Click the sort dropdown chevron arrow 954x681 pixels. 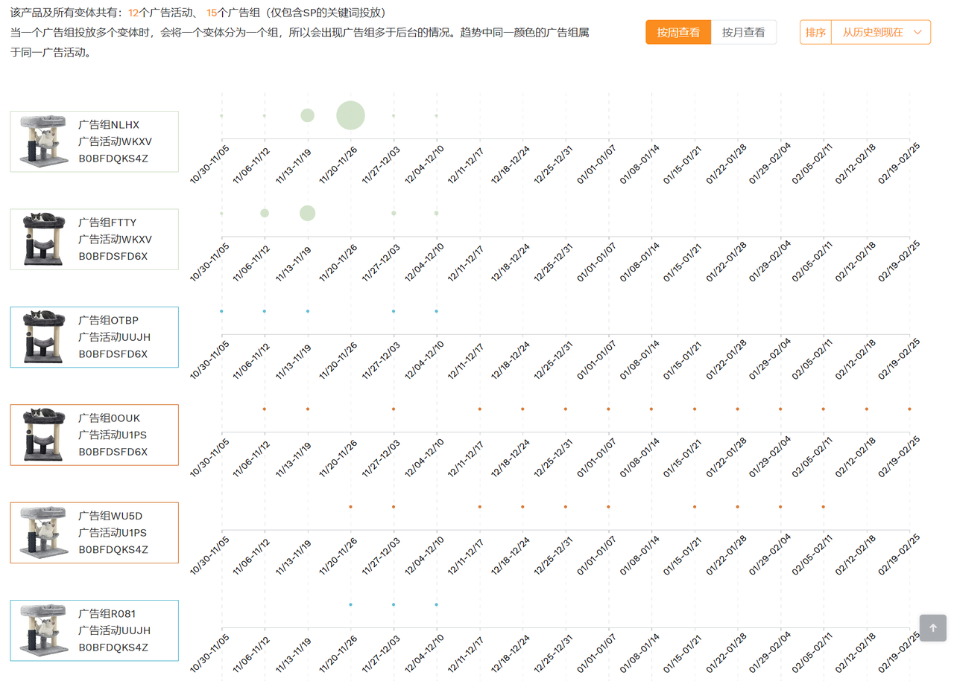pos(917,32)
